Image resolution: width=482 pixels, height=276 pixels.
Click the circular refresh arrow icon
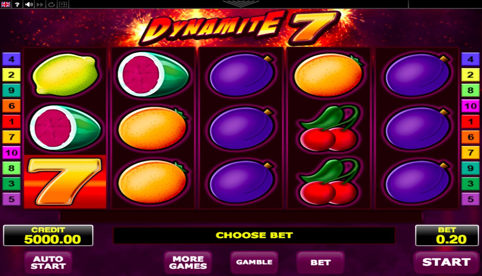[x=52, y=4]
